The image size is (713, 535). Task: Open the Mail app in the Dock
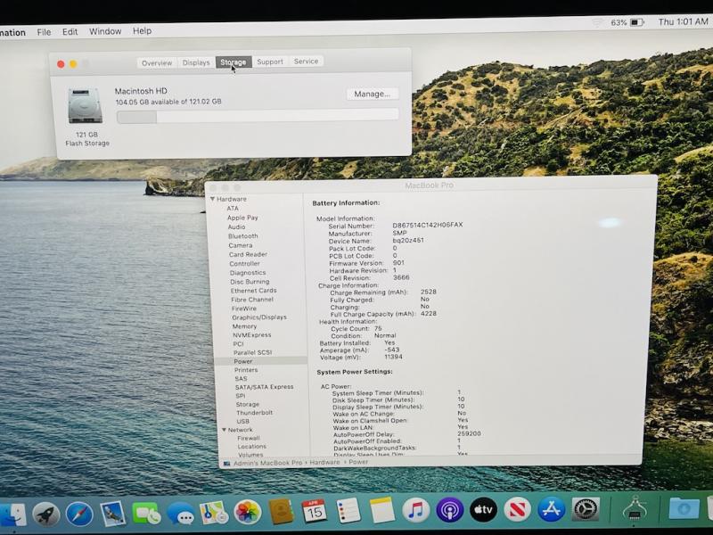click(x=112, y=514)
